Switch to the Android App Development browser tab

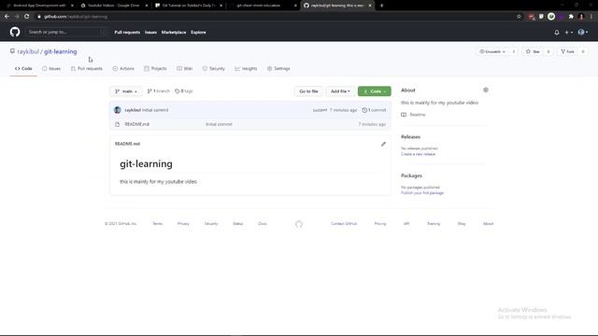point(39,6)
